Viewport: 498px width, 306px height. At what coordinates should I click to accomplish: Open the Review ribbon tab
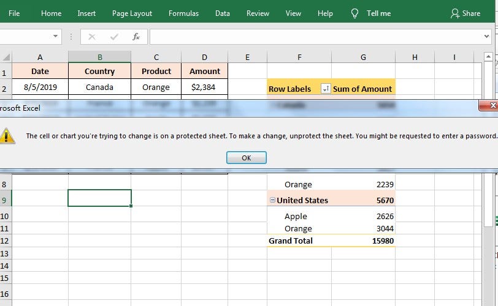(x=258, y=13)
